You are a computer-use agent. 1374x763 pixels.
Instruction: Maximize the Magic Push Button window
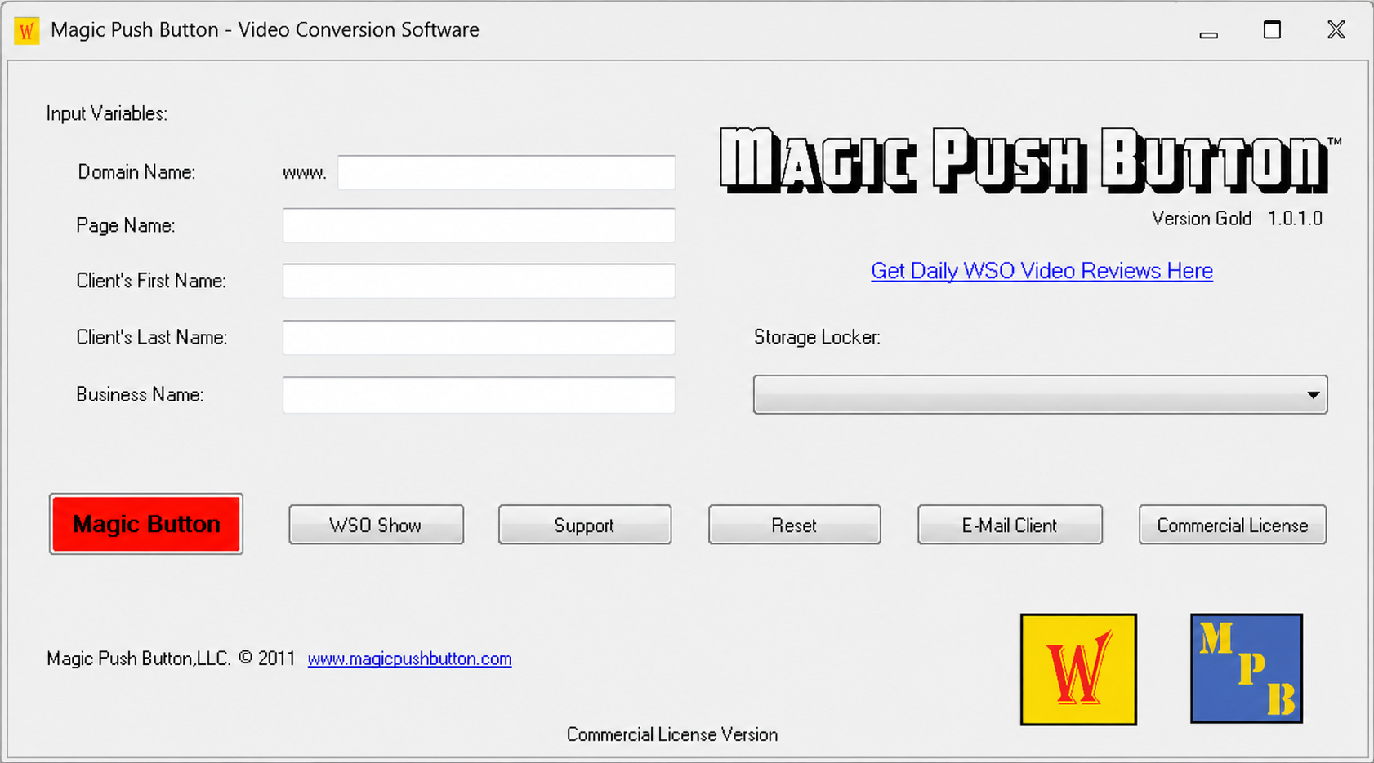coord(1272,31)
